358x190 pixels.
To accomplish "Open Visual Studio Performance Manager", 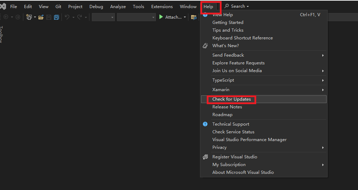I will coord(264,140).
